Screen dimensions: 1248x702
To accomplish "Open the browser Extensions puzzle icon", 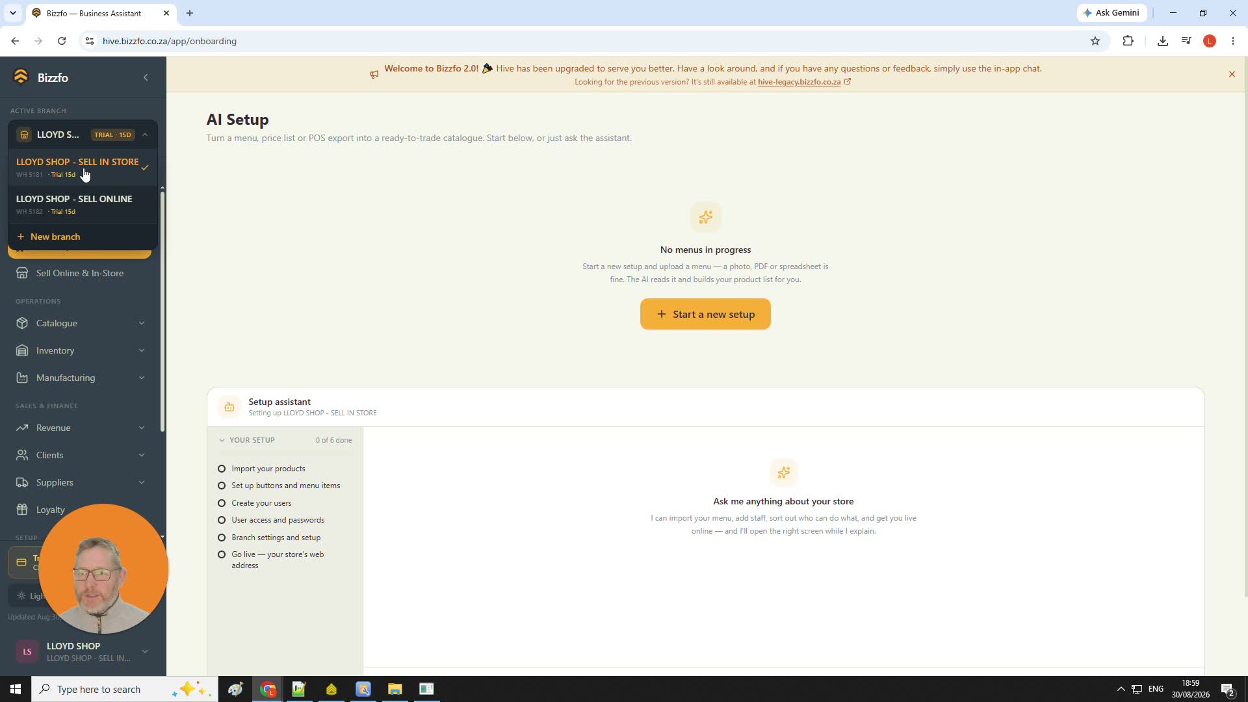I will click(1128, 41).
